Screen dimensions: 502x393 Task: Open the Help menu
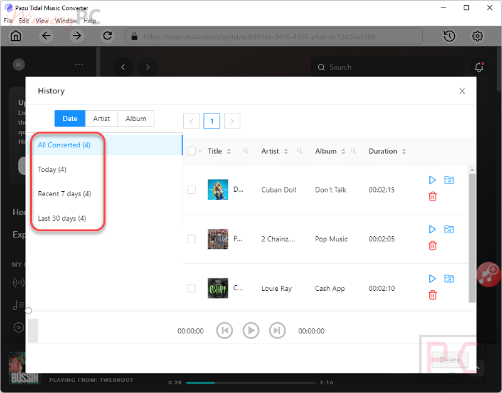90,21
